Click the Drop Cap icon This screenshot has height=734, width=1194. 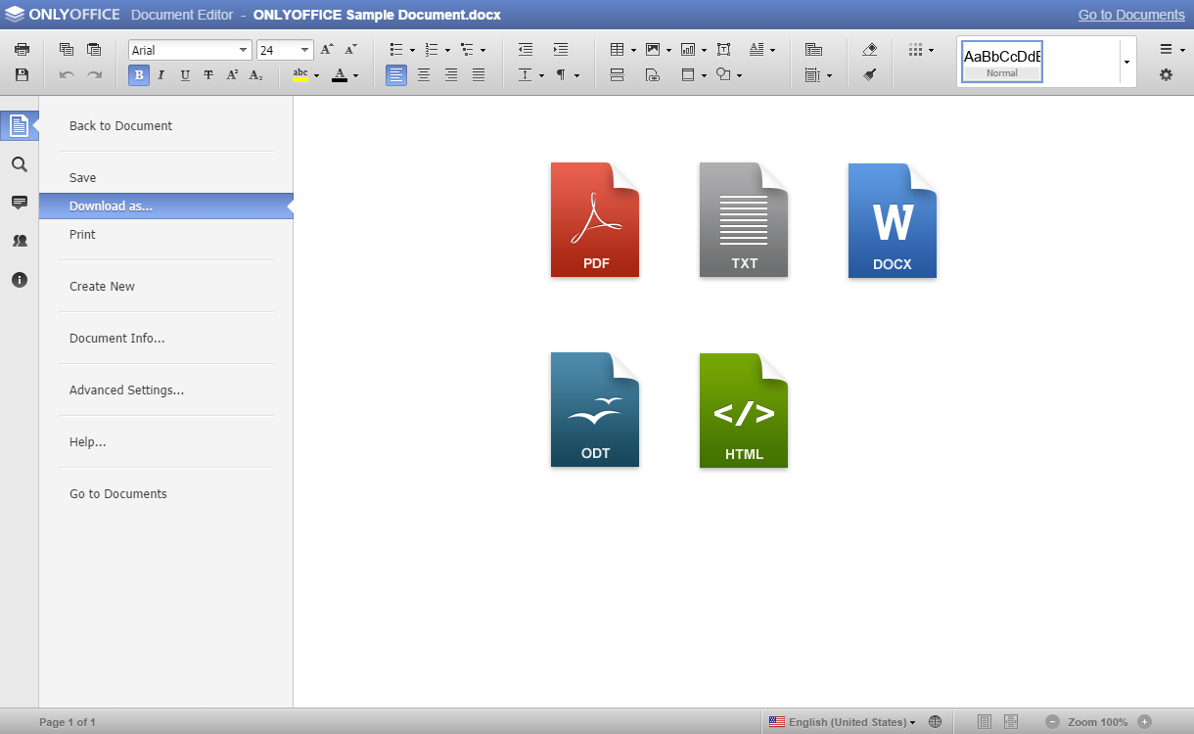coord(757,49)
